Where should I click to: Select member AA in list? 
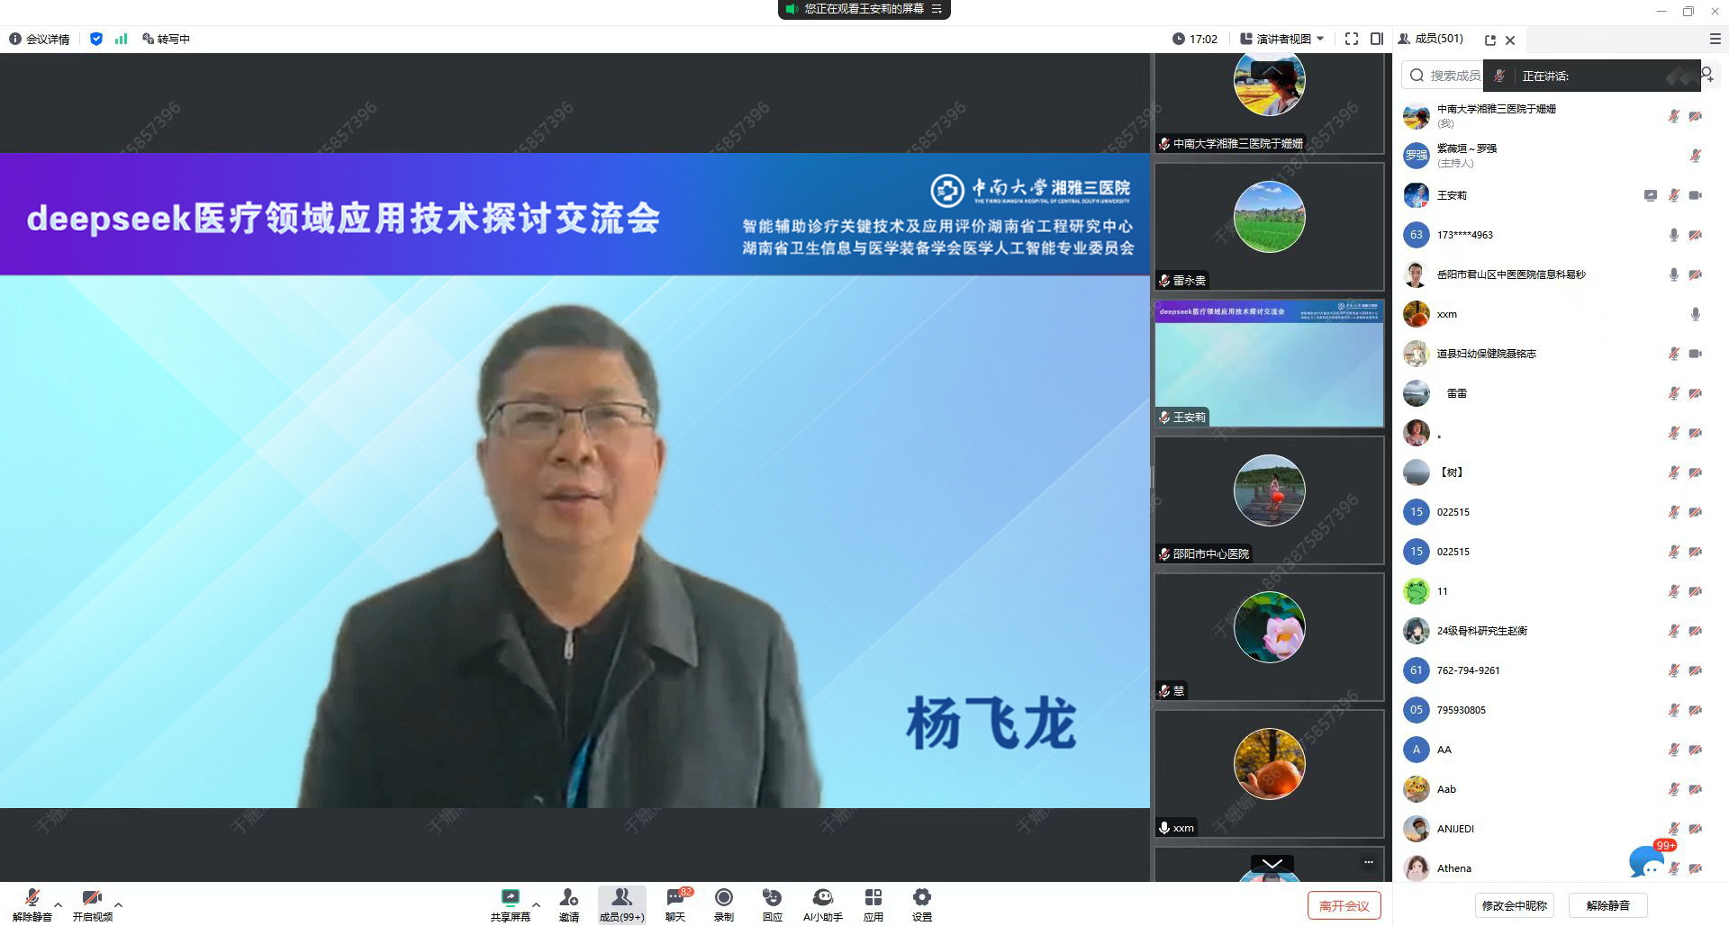click(x=1560, y=750)
